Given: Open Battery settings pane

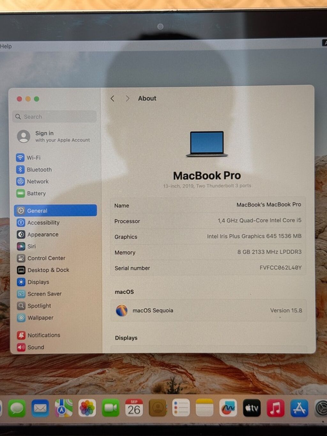Looking at the screenshot, I should click(x=31, y=193).
